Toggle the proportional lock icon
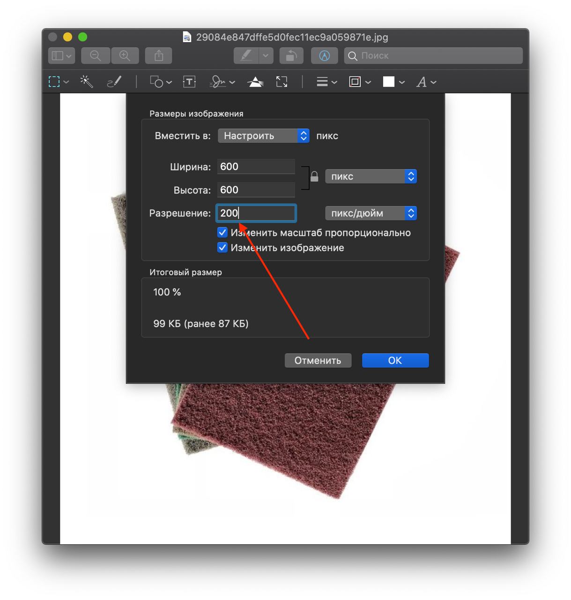Screen dimensions: 571x600 [314, 177]
